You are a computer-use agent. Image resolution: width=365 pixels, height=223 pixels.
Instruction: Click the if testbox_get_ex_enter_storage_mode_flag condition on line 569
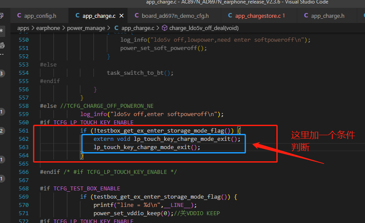tap(159, 197)
